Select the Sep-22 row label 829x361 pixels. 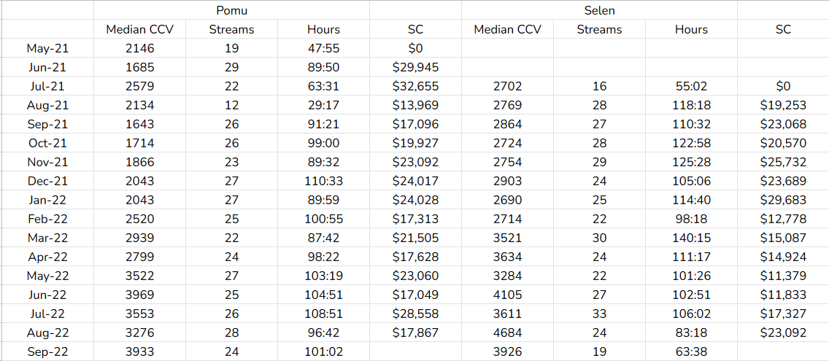[47, 352]
